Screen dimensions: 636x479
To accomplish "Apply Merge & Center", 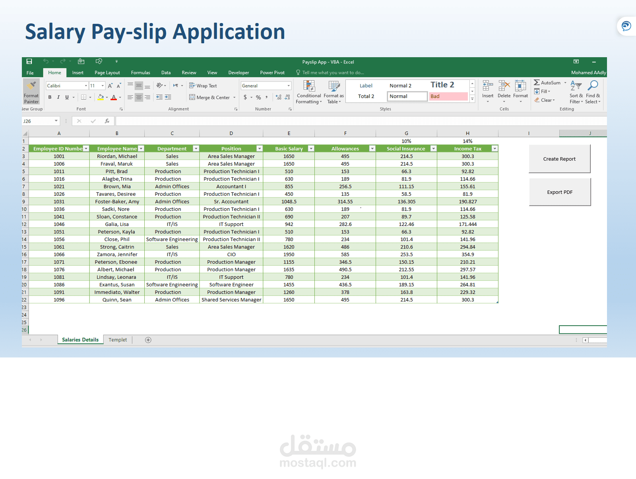I will coord(209,97).
